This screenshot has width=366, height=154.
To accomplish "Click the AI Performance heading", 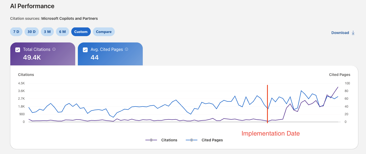I will click(x=32, y=6).
